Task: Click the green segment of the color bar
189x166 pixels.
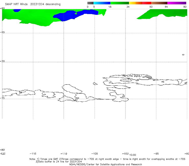Action: (120, 3)
